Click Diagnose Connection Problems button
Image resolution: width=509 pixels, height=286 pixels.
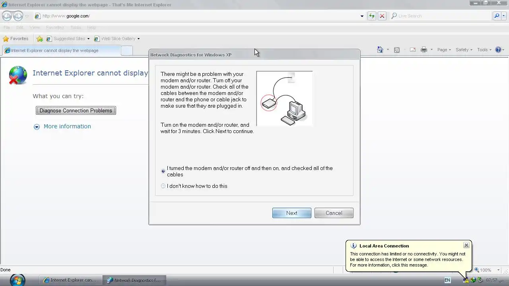(x=76, y=110)
